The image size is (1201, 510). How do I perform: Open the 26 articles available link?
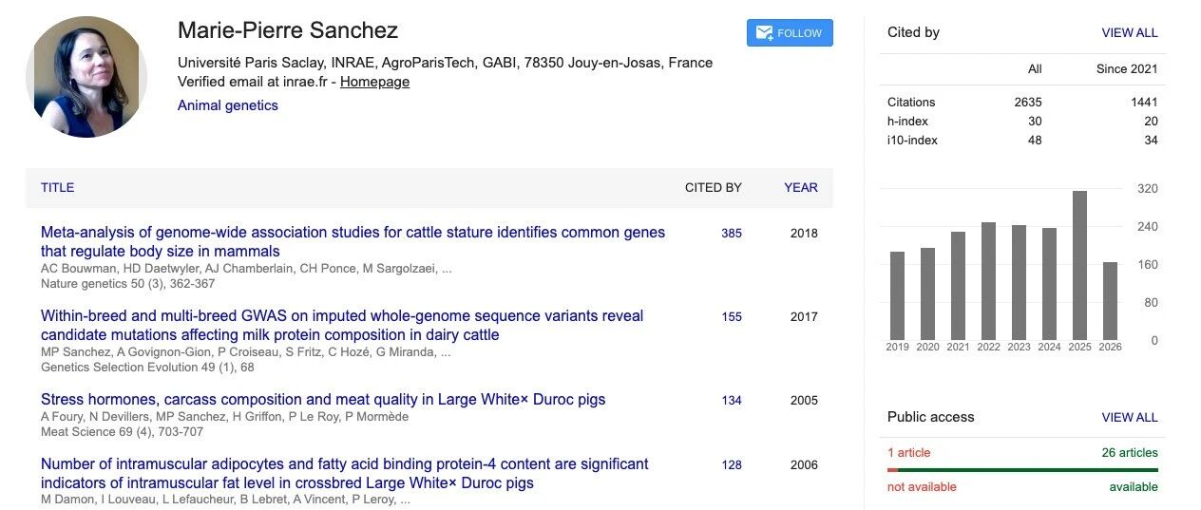coord(1130,453)
